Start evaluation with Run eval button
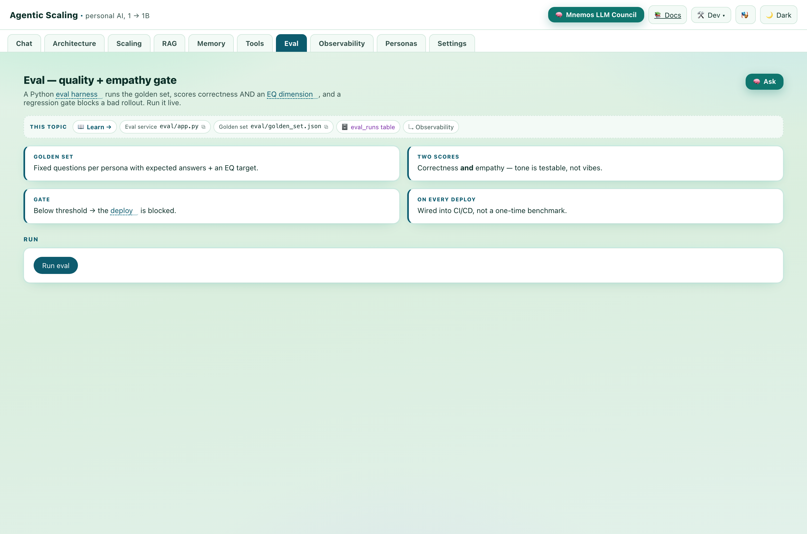 (x=56, y=266)
